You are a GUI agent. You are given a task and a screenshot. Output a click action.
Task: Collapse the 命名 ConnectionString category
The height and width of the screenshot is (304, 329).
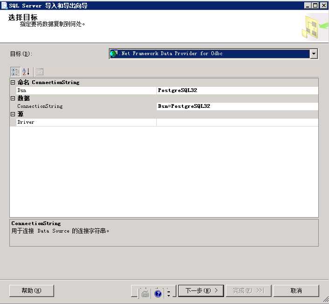(x=13, y=82)
